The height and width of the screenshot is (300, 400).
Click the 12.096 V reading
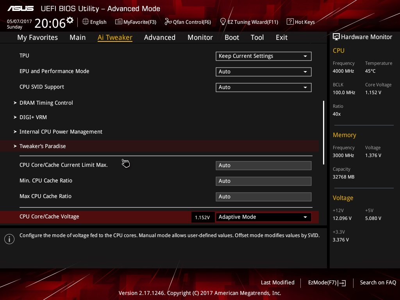tap(342, 218)
